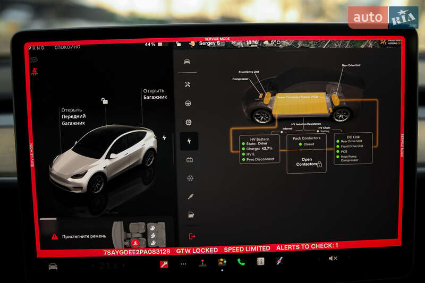Tap the Pyro Disconnect status row
The image size is (425, 283).
pos(258,159)
